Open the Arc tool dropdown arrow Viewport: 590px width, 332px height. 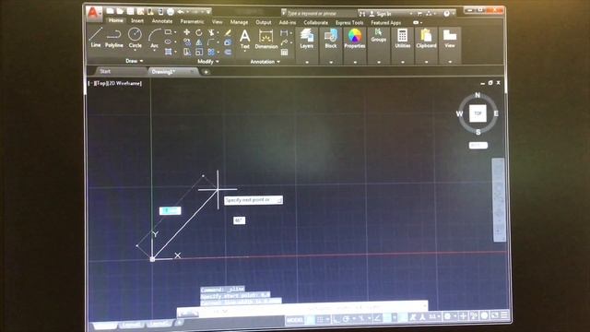point(154,51)
